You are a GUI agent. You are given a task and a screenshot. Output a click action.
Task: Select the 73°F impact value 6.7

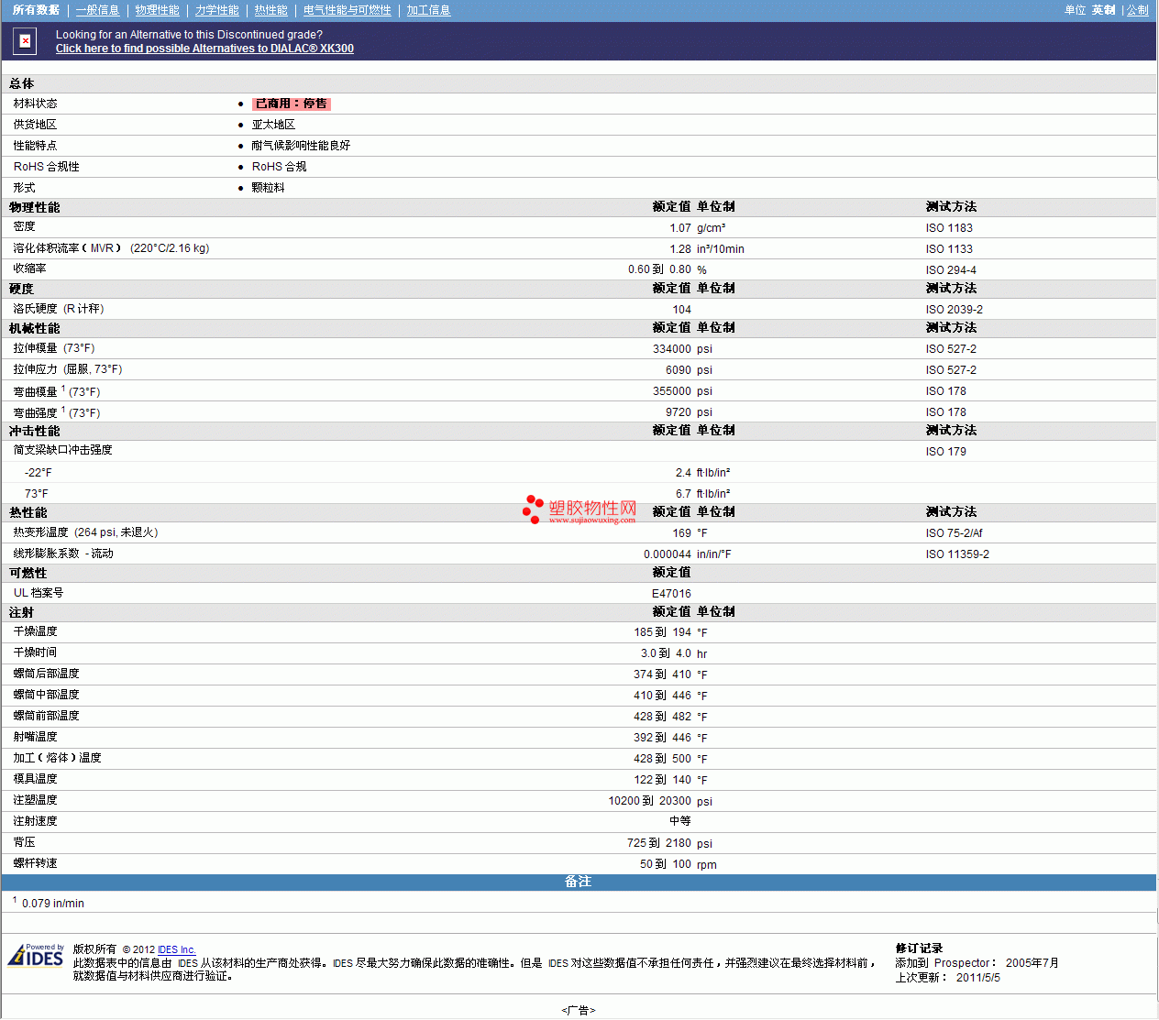coord(683,494)
